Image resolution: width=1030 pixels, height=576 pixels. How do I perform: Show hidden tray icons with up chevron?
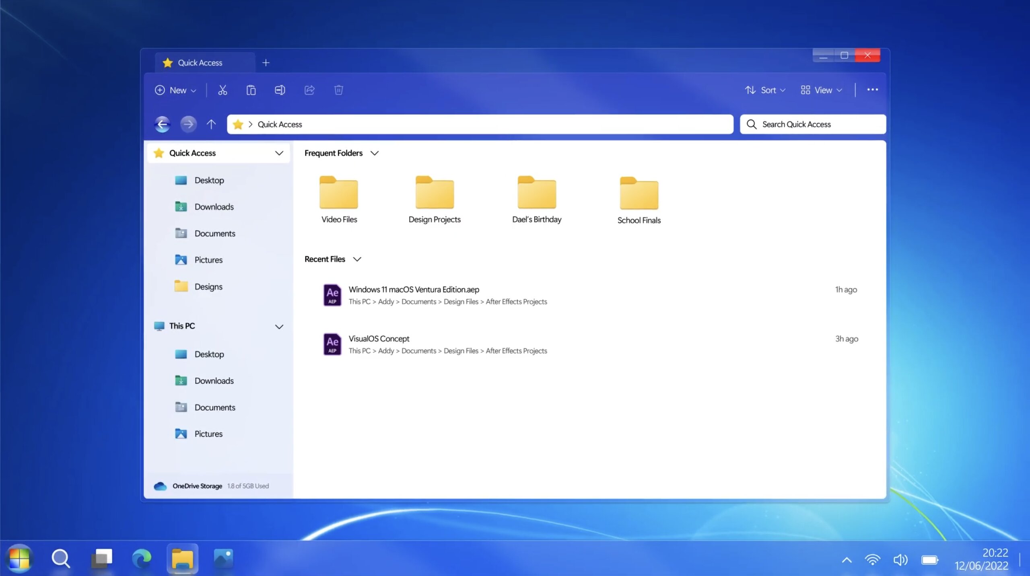[x=847, y=560]
